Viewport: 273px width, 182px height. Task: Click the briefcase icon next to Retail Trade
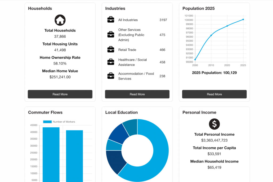coord(111,50)
